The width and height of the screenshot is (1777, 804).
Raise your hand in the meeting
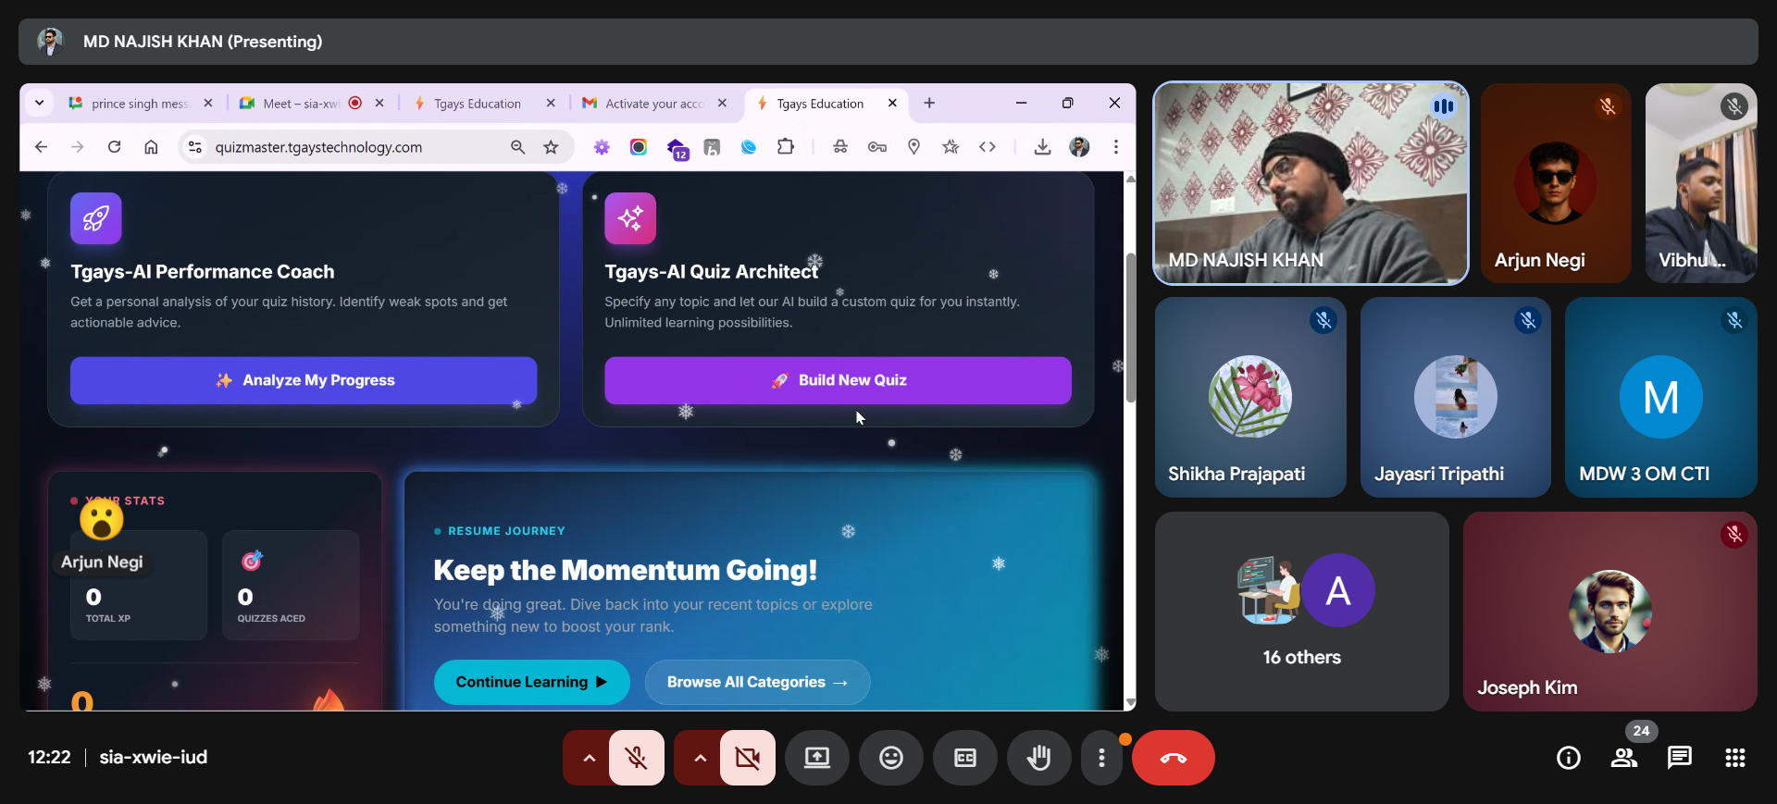(x=1039, y=758)
